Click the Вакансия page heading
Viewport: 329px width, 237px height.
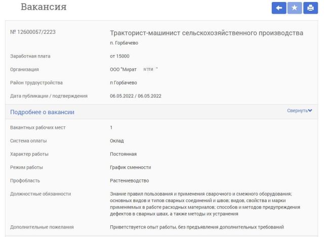[44, 7]
